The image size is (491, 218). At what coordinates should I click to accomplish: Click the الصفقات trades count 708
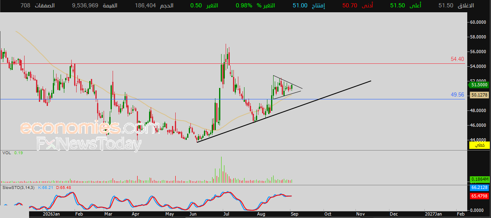click(25, 6)
